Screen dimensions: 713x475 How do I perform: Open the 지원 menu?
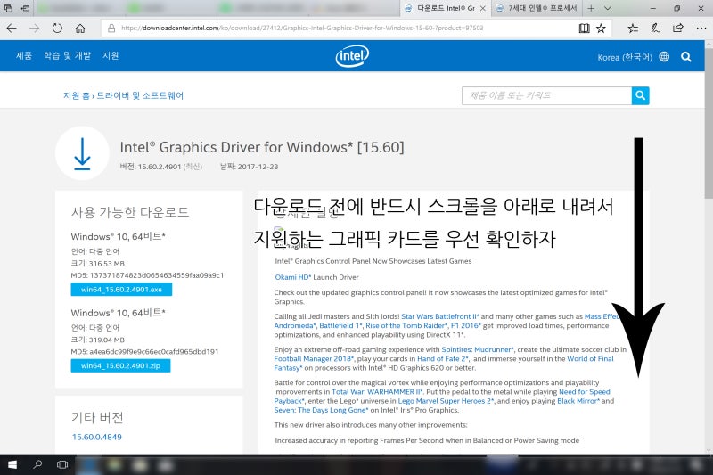[111, 56]
